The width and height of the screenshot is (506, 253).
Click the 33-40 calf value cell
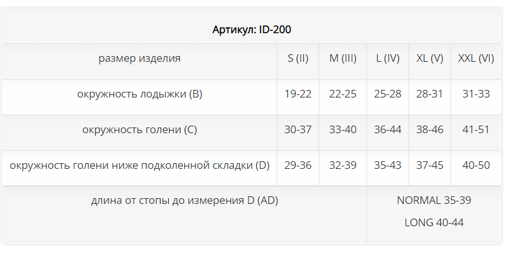[x=343, y=129]
